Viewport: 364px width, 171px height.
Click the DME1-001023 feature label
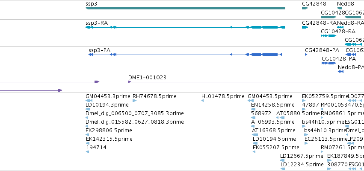[x=148, y=78]
